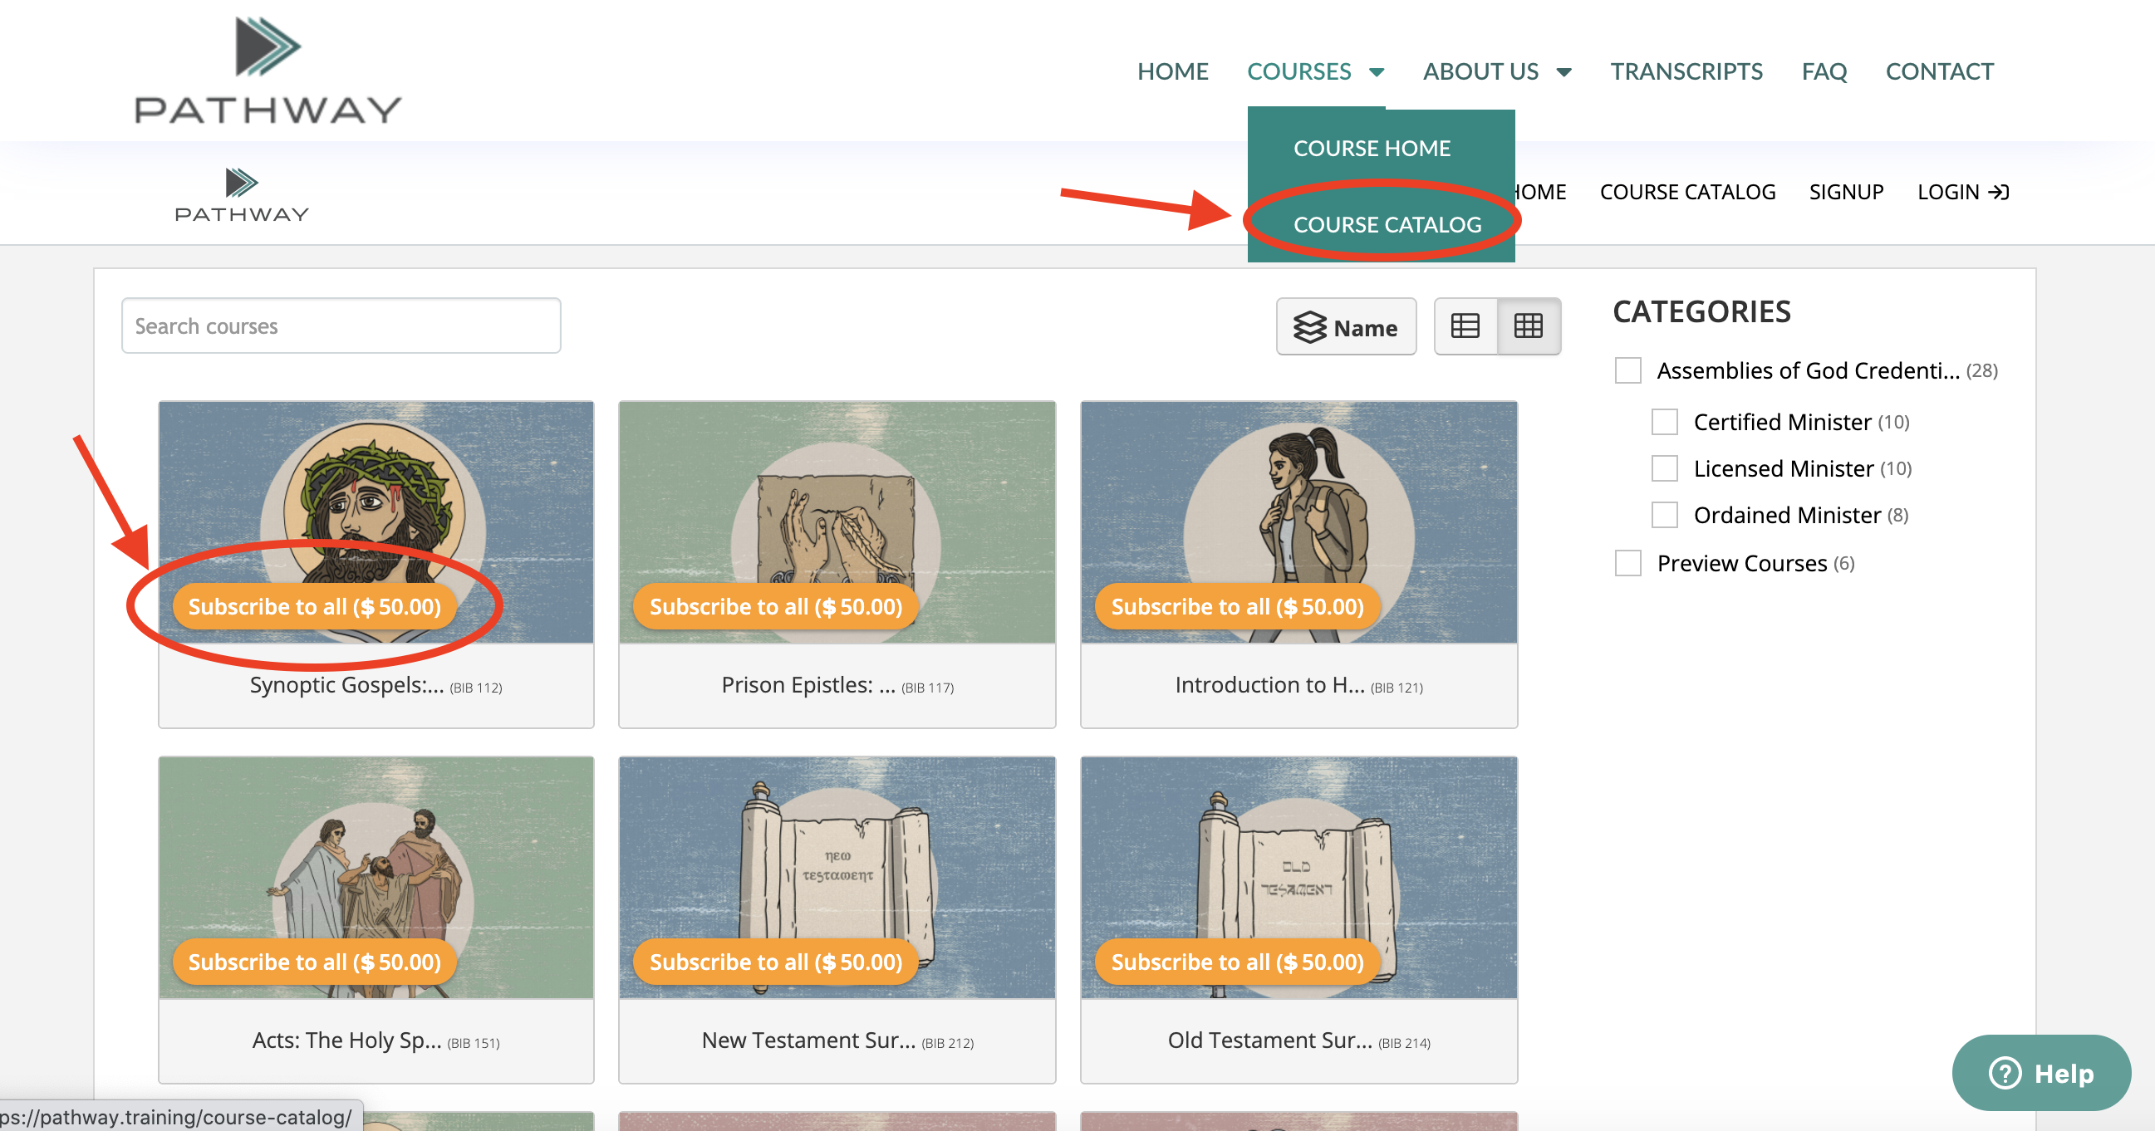Switch to list view layout icon
Image resolution: width=2155 pixels, height=1131 pixels.
[1465, 326]
